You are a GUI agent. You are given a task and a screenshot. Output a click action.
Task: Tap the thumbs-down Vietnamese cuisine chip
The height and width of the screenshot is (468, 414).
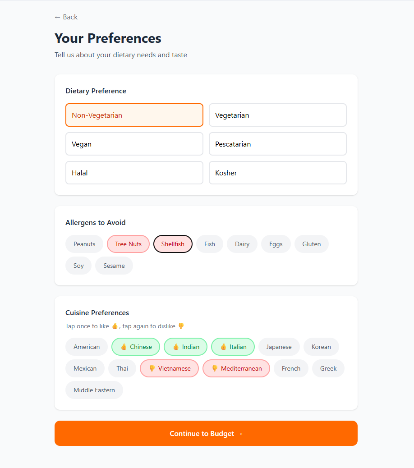point(169,368)
